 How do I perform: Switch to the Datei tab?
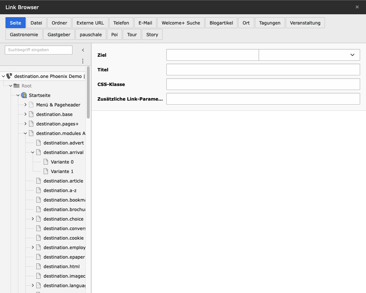(x=36, y=23)
